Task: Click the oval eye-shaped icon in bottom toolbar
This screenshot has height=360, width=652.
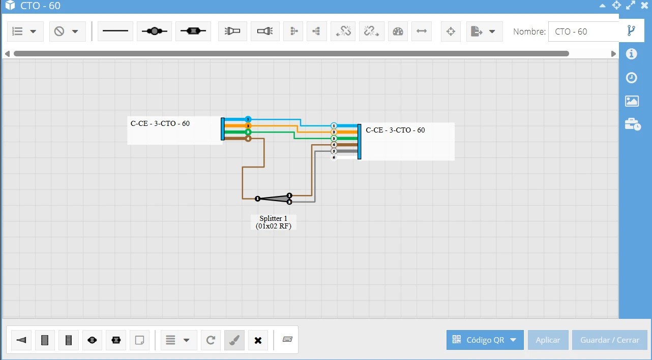Action: tap(92, 340)
